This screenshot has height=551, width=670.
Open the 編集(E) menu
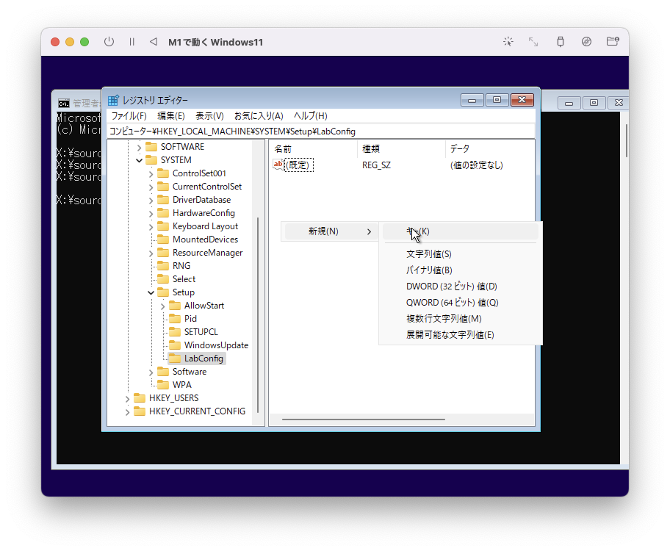(171, 116)
